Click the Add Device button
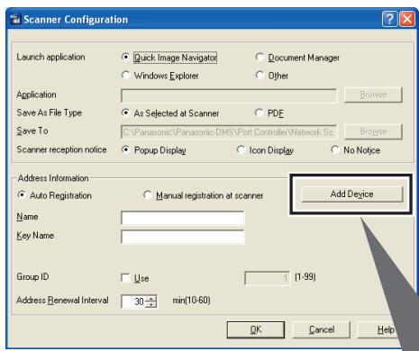Screen dimensions: 419x351 pos(352,194)
